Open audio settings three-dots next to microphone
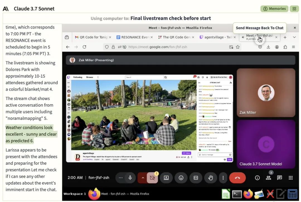The image size is (301, 202). point(121,178)
